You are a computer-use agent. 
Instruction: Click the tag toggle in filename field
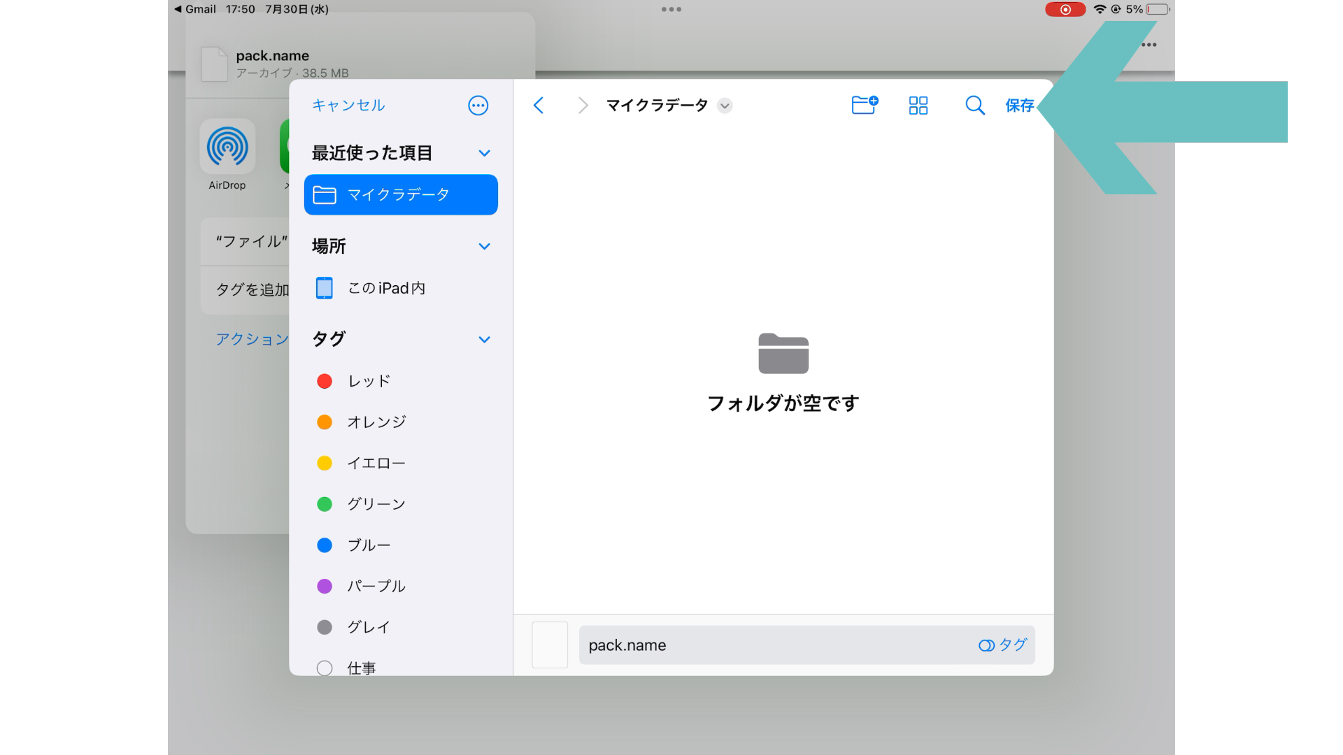[1002, 645]
